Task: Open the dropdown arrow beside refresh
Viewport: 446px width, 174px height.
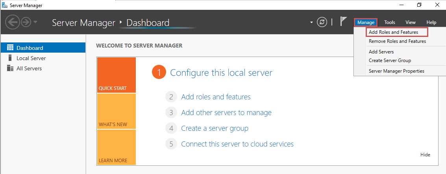Action: 312,22
